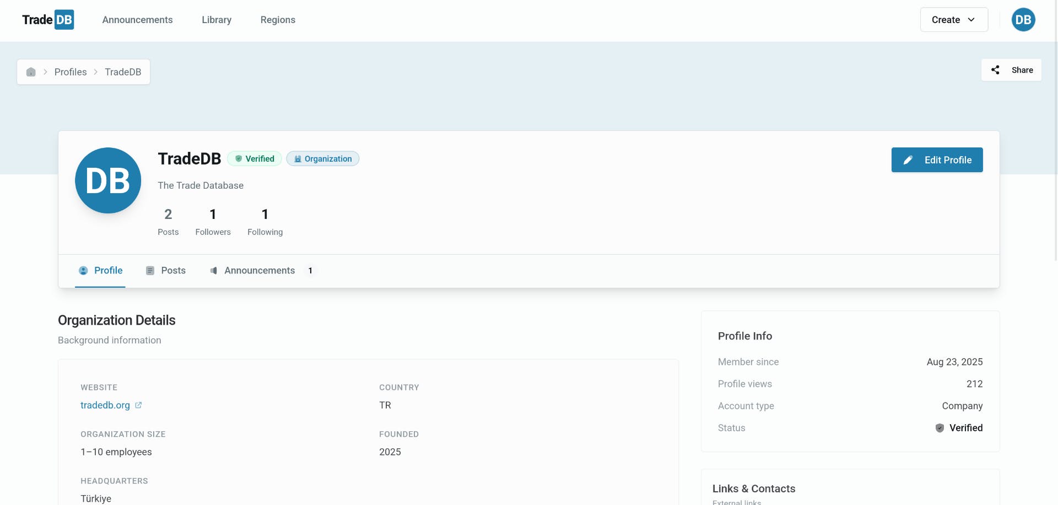1058x505 pixels.
Task: Click the country value TR
Action: (x=385, y=405)
